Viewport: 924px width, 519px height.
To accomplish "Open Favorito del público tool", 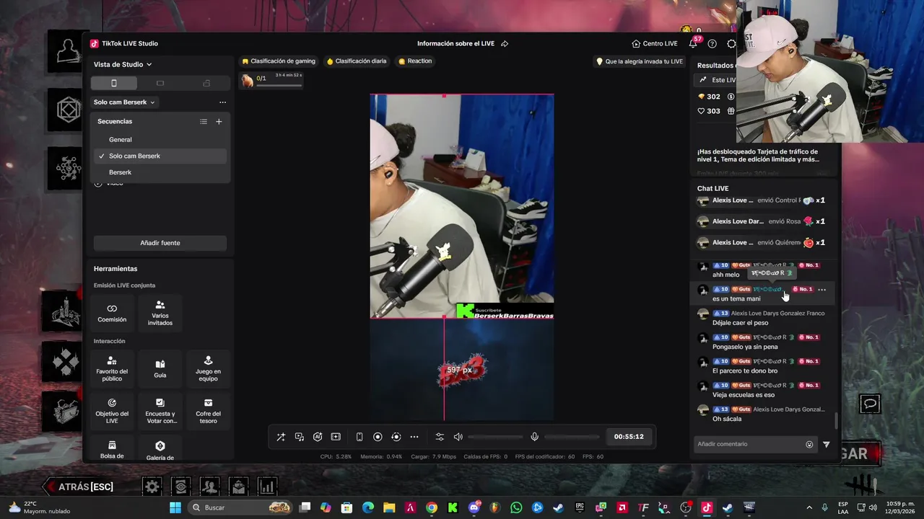I will click(112, 368).
